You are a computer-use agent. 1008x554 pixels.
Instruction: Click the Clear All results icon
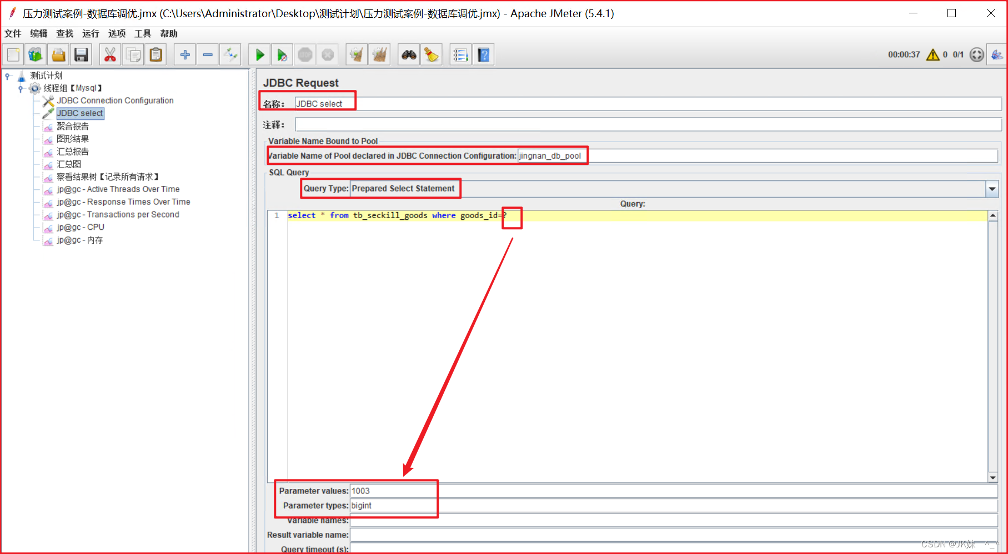tap(379, 55)
